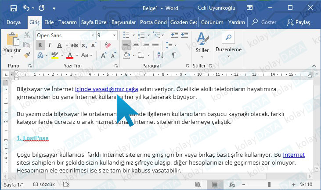Cut the selection with the scissors
321x190 pixels.
pyautogui.click(x=27, y=35)
